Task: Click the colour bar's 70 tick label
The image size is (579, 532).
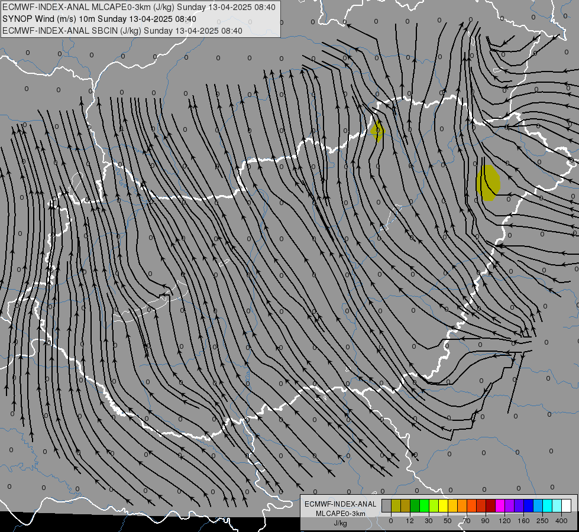Action: pos(467,521)
